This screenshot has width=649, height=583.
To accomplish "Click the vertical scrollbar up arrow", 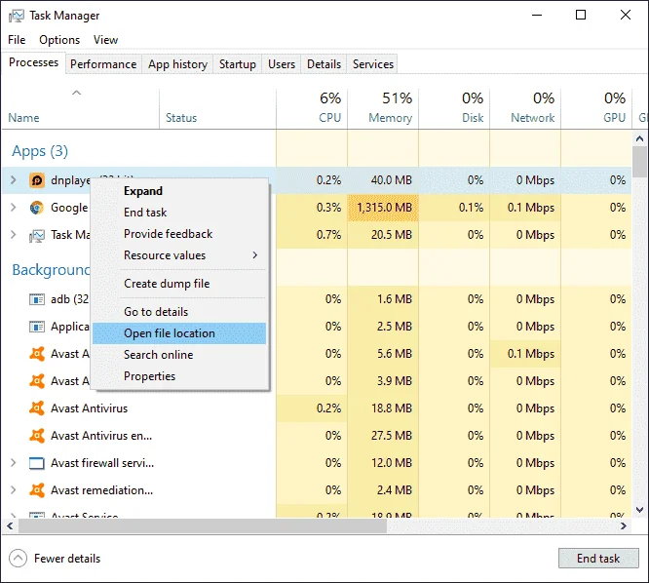I will [640, 138].
